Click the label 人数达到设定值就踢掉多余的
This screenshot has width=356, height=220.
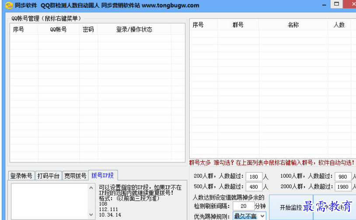pyautogui.click(x=228, y=197)
